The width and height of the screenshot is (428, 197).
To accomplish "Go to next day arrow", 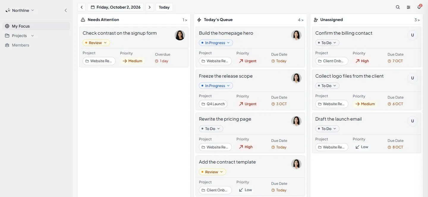I will click(x=150, y=7).
